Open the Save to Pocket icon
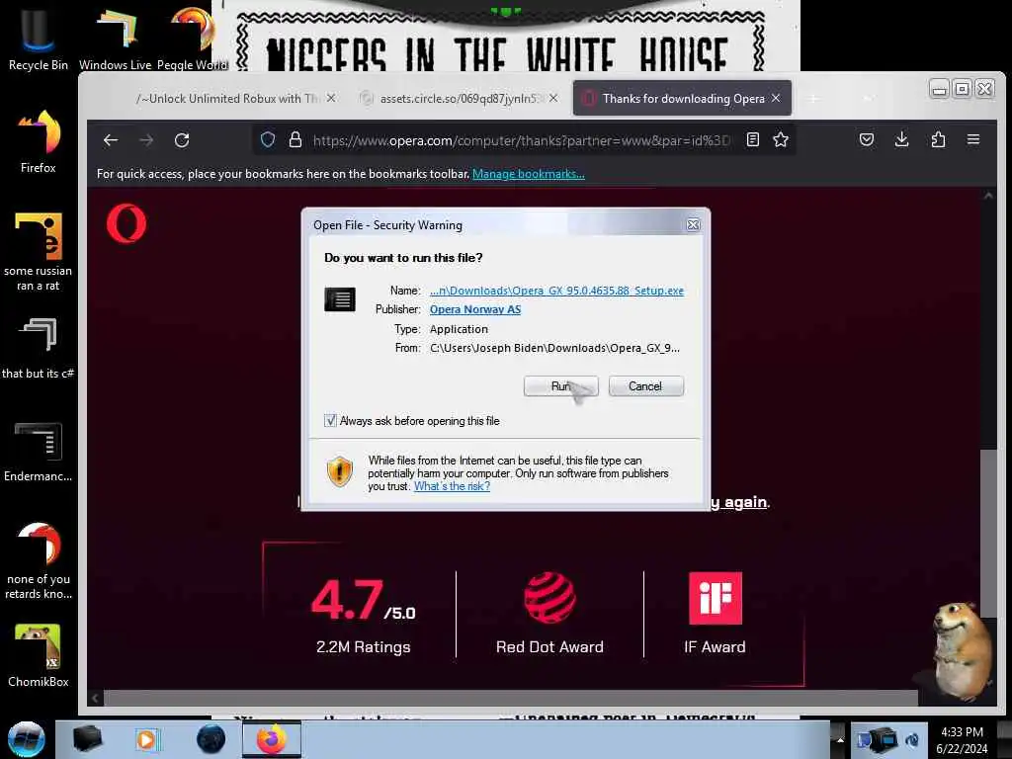The image size is (1012, 759). pos(867,139)
